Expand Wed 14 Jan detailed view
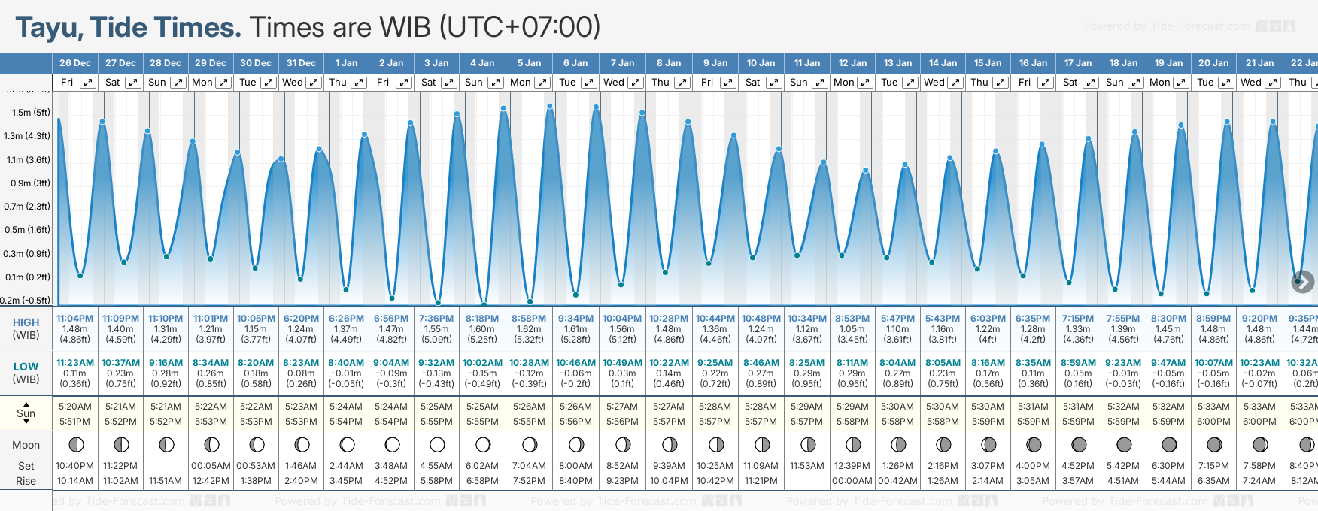This screenshot has width=1318, height=511. [955, 83]
